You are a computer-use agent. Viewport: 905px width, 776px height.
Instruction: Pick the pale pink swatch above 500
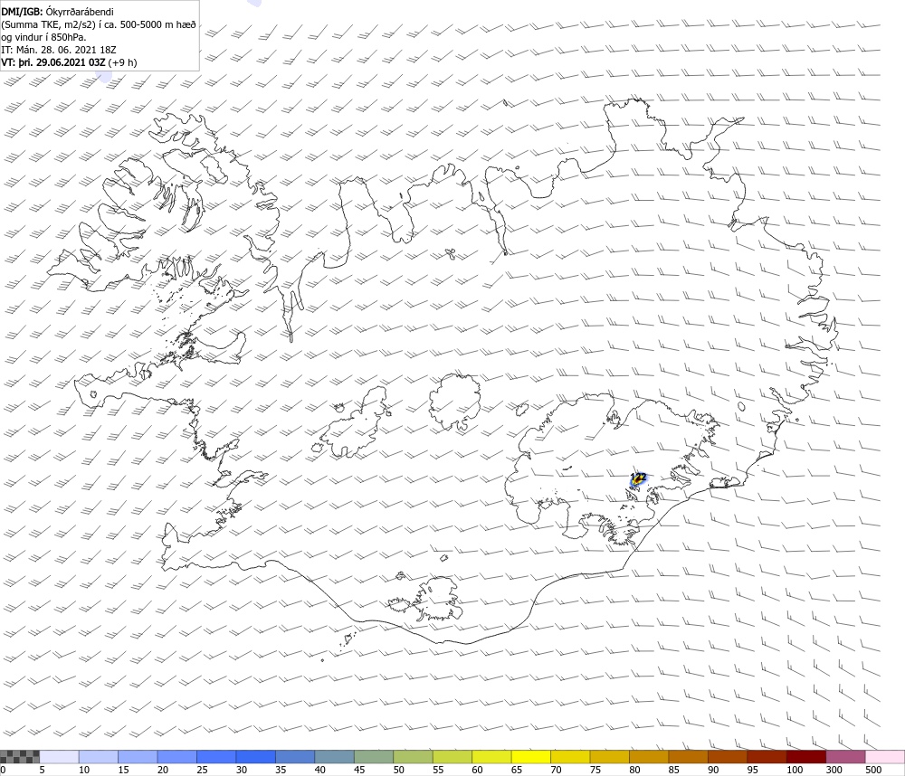click(x=885, y=757)
